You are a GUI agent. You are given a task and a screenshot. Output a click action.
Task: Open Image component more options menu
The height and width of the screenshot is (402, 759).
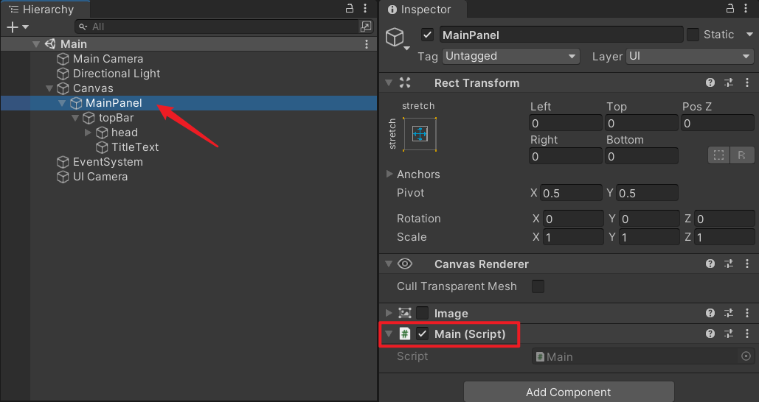click(747, 313)
